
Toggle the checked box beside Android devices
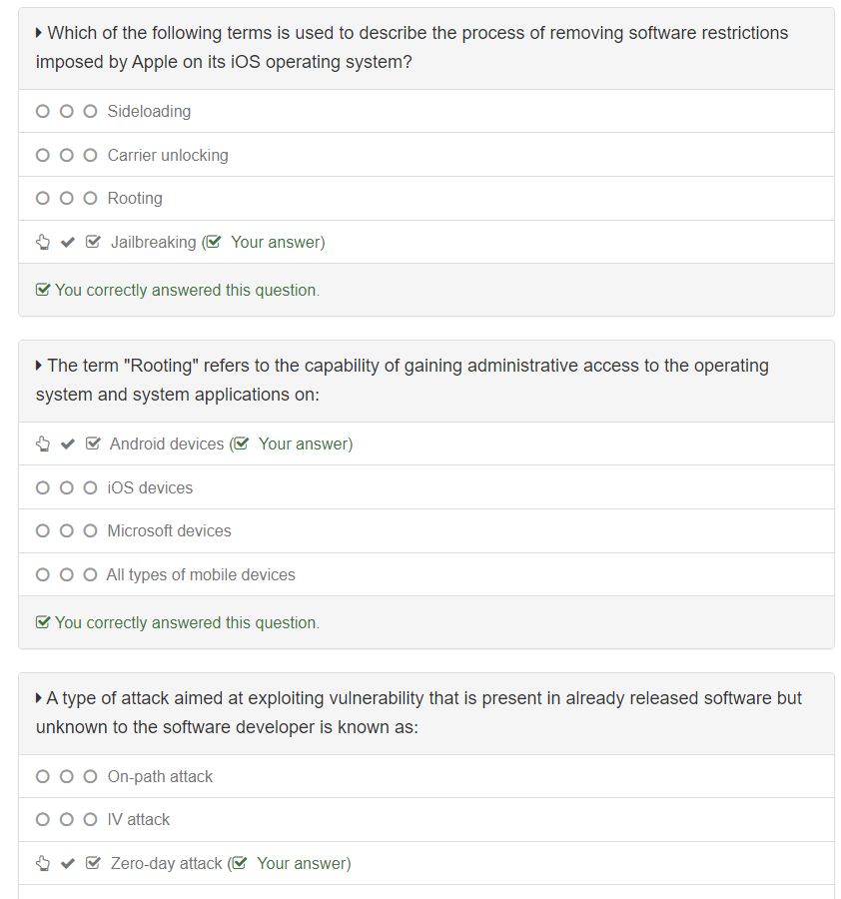93,444
